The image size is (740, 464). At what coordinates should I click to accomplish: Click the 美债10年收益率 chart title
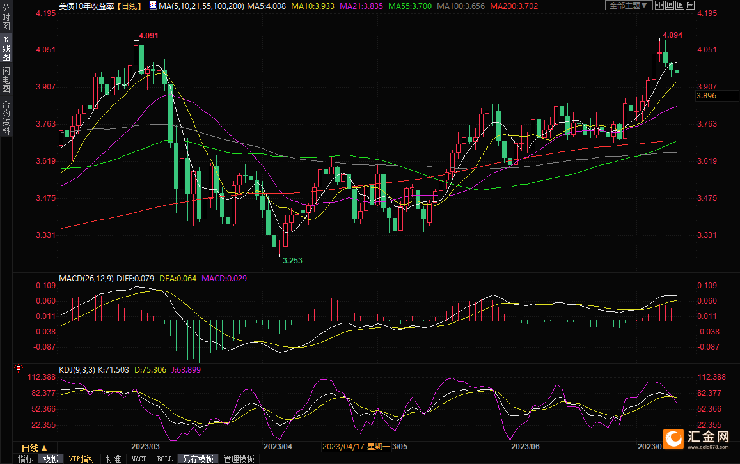coord(86,6)
